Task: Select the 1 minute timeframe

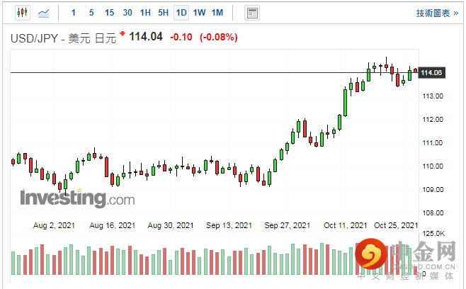Action: tap(73, 13)
